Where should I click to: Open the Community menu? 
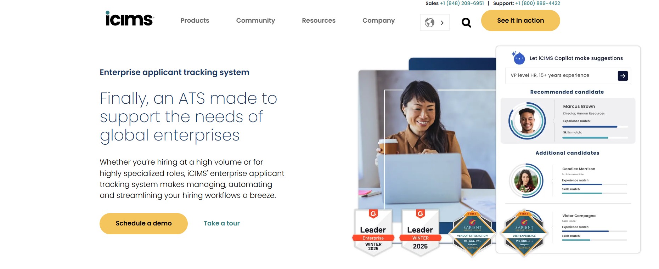click(255, 21)
